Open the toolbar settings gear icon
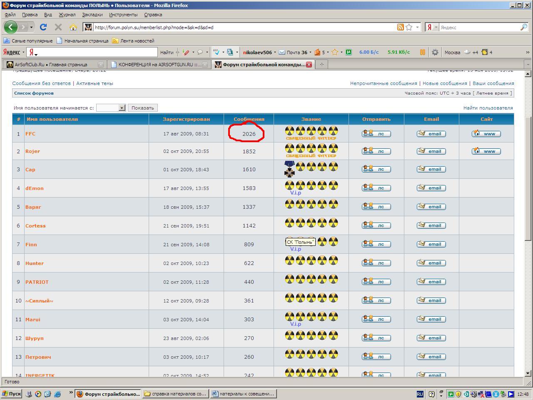 (435, 52)
